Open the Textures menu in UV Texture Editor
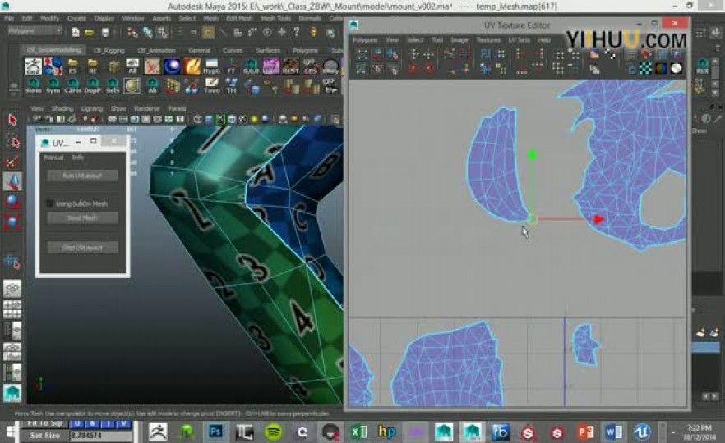The height and width of the screenshot is (443, 725). click(x=488, y=40)
